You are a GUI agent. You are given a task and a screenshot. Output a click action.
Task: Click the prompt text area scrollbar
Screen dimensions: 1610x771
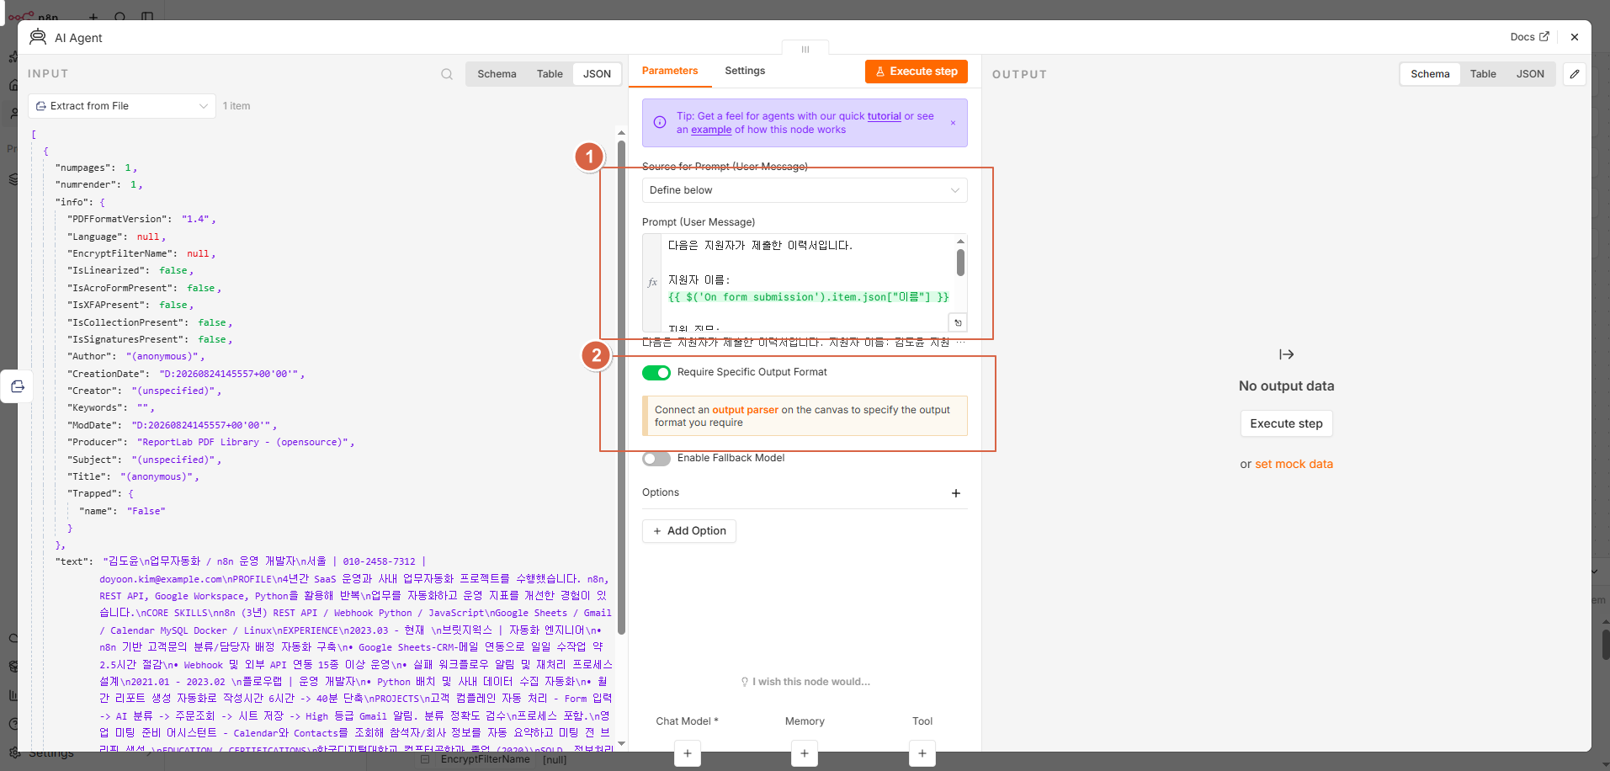point(960,262)
